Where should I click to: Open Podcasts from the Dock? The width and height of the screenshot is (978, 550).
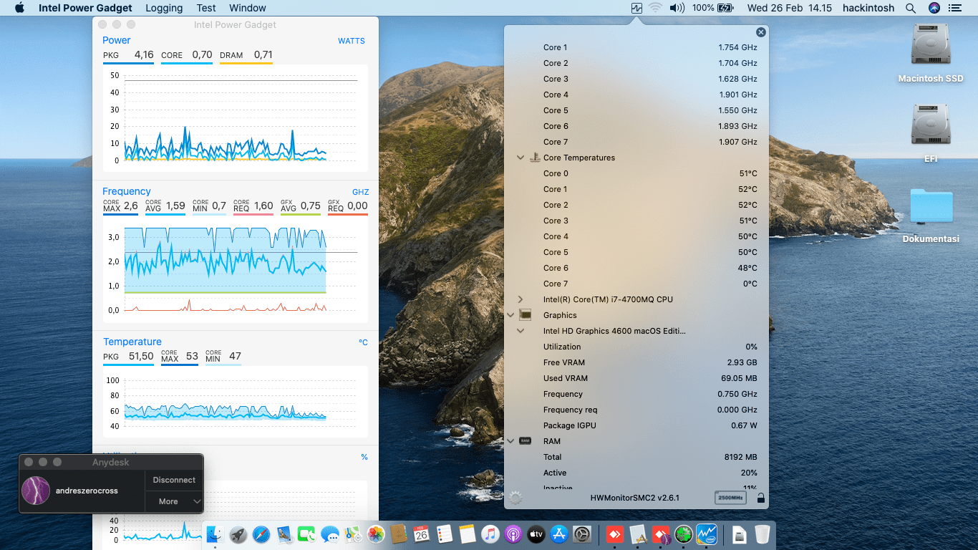513,534
